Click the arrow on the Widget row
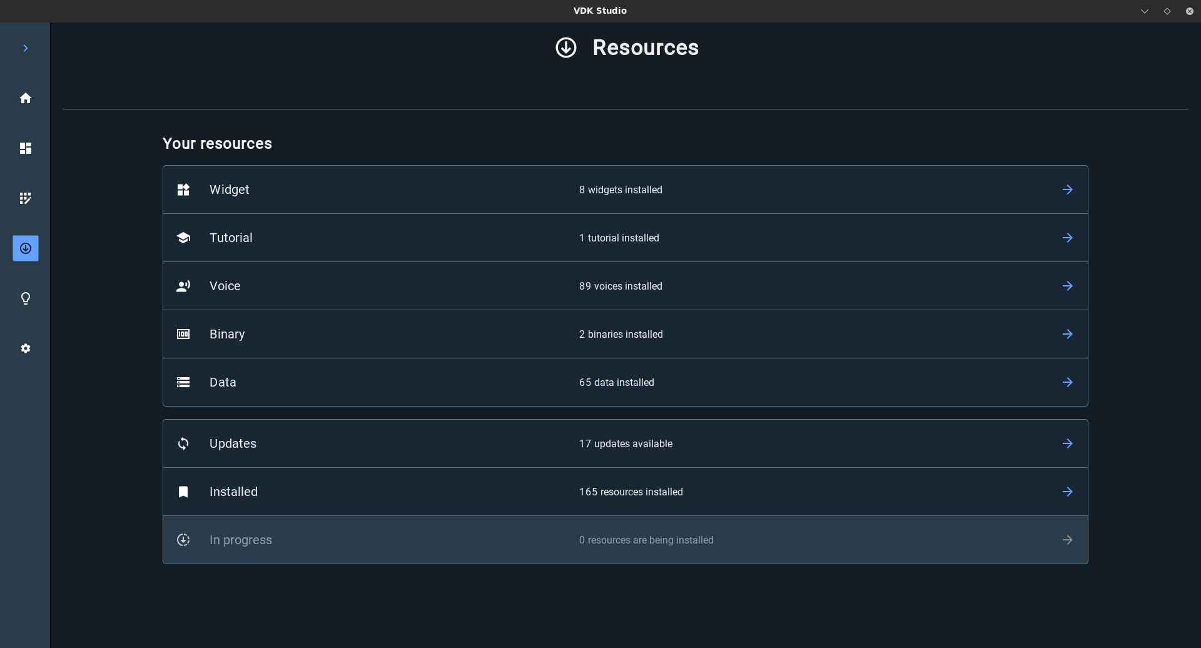This screenshot has width=1201, height=648. coord(1067,190)
